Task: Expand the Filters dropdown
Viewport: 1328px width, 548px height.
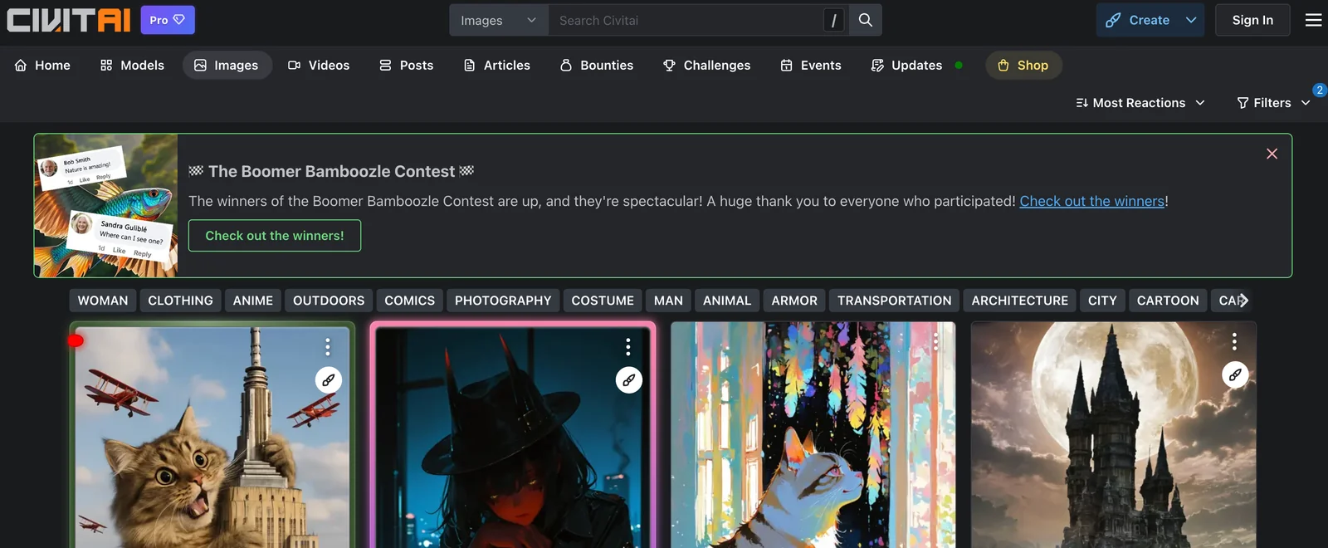Action: pos(1272,103)
